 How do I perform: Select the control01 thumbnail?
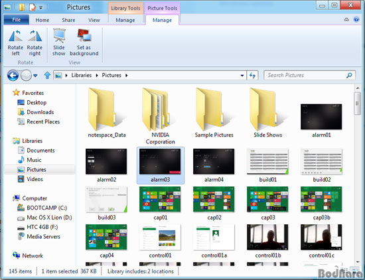(160, 237)
